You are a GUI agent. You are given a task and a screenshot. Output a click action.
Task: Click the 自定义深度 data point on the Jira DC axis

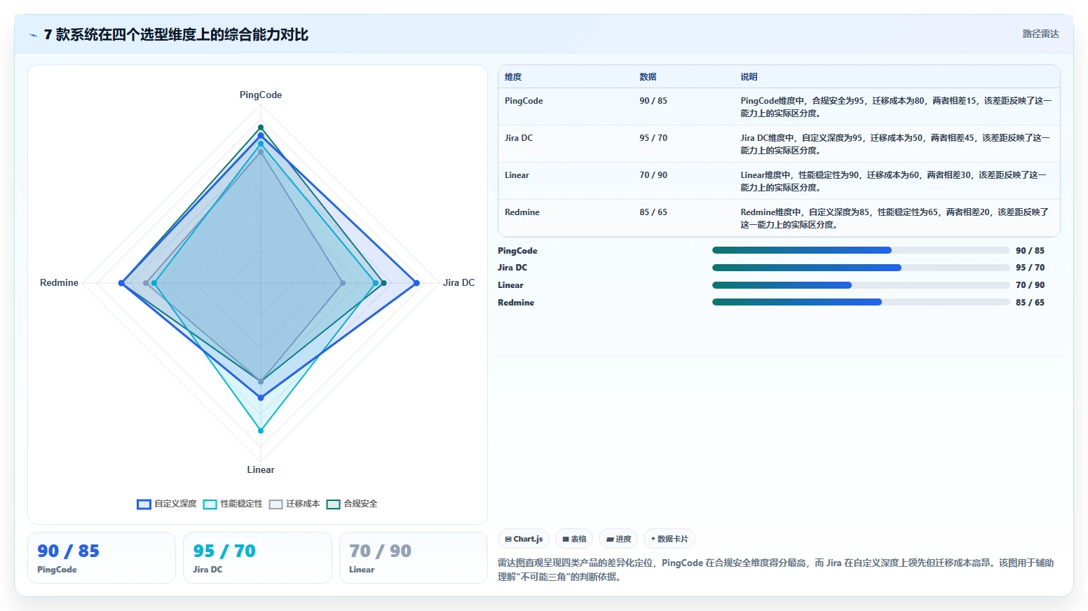point(416,283)
